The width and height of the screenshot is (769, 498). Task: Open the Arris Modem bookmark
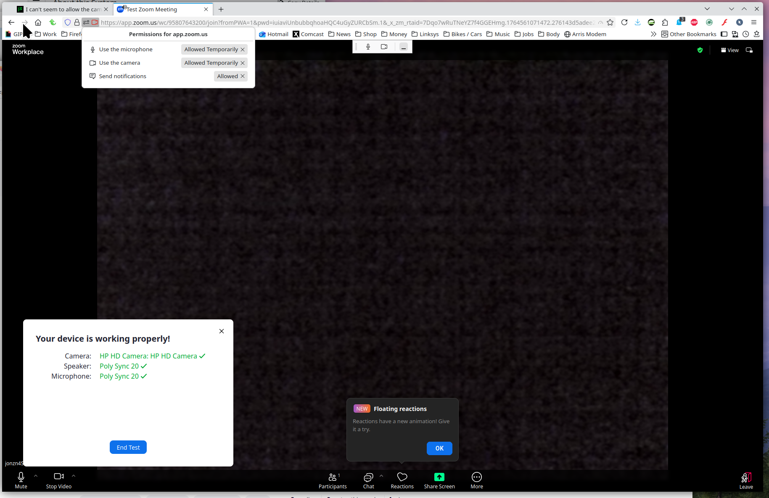pos(585,34)
